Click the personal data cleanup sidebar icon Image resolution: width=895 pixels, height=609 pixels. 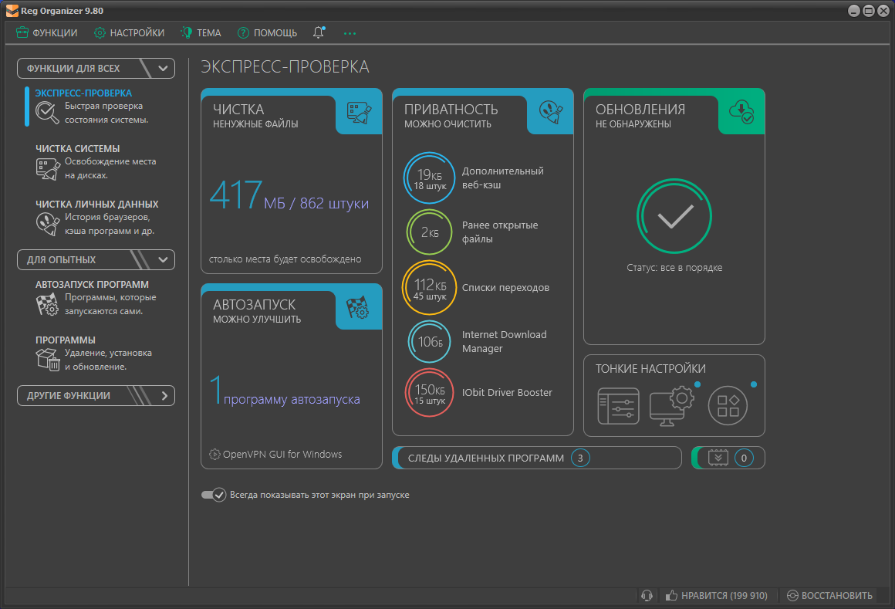click(x=47, y=224)
